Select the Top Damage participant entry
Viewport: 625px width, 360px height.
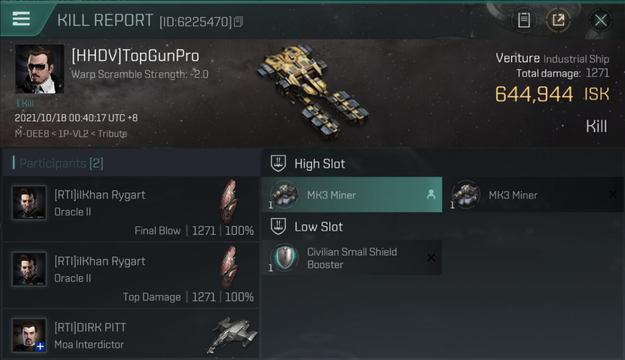(131, 275)
